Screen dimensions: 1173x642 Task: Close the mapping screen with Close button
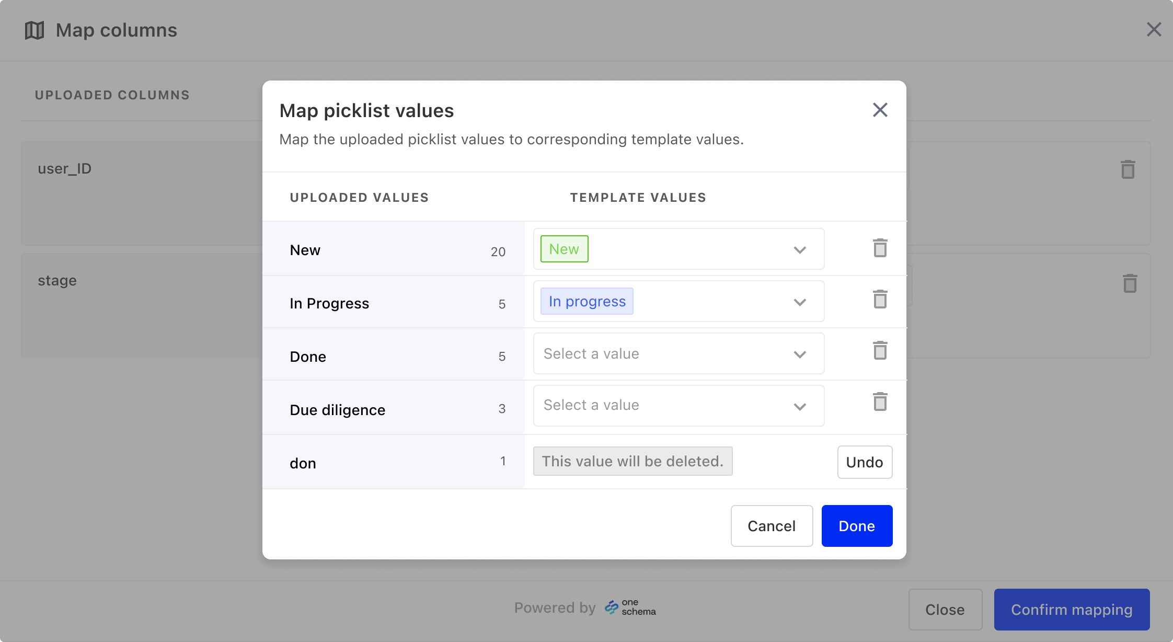(945, 610)
